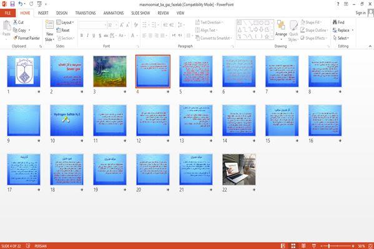The height and width of the screenshot is (249, 374).
Task: Select slide 2 Sewer gas thumbnail
Action: 67,71
